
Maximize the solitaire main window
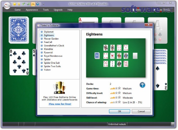pos(164,3)
